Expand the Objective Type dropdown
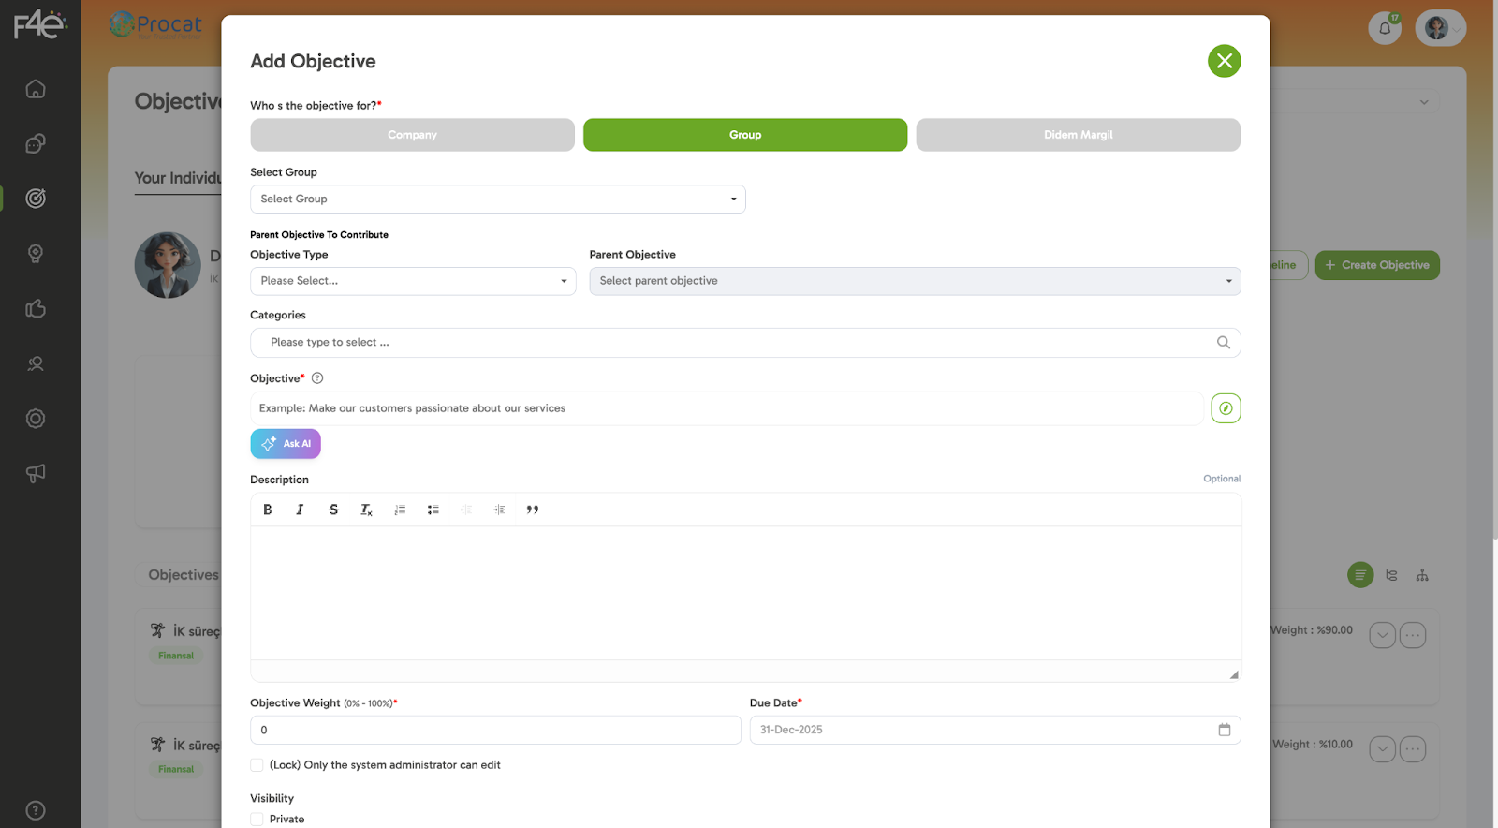The height and width of the screenshot is (828, 1498). [412, 281]
